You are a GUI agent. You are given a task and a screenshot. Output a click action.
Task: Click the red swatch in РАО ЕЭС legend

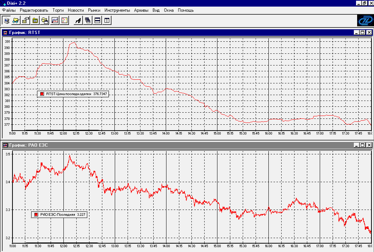(36, 214)
